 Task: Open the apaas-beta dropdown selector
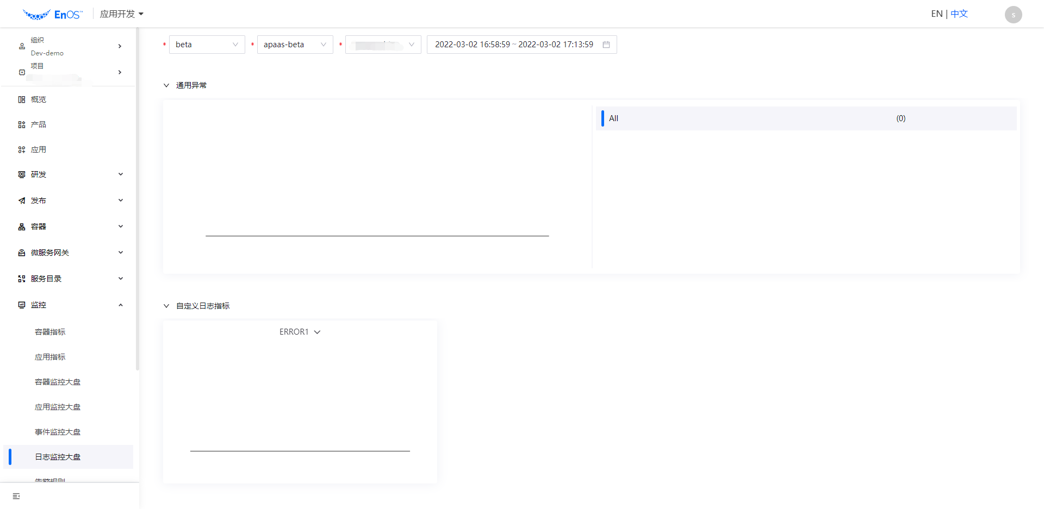tap(295, 45)
